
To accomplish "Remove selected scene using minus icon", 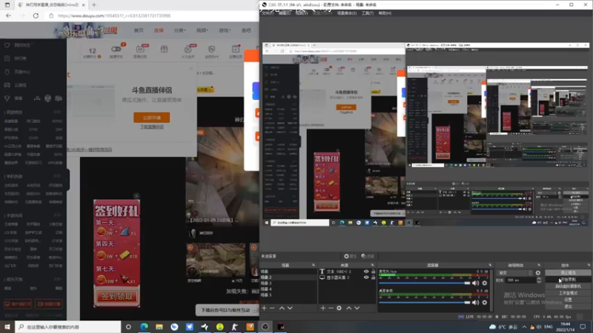I will coord(272,308).
